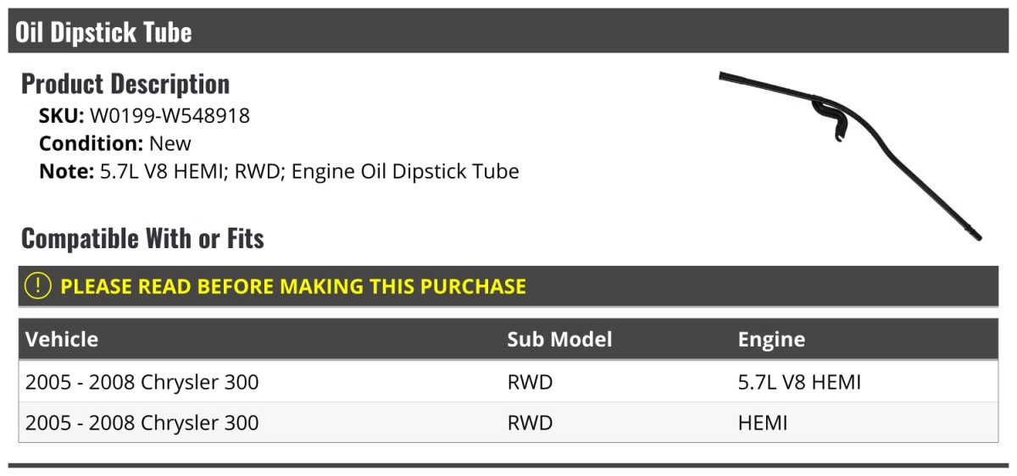This screenshot has width=1017, height=476.
Task: Click the SKU label text
Action: coord(62,115)
